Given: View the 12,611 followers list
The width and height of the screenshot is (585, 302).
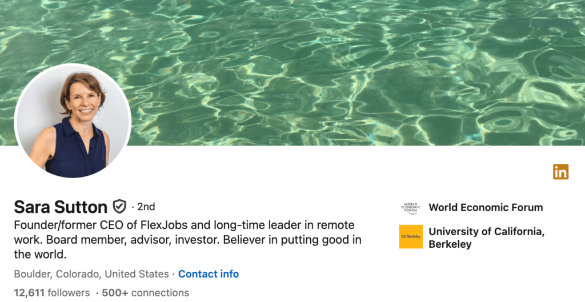Looking at the screenshot, I should (52, 293).
